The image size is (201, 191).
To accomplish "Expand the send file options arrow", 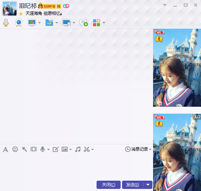I will [57, 23].
